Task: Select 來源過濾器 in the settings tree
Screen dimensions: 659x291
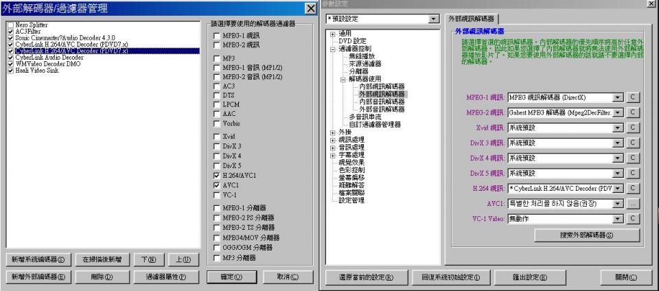Action: pyautogui.click(x=365, y=64)
